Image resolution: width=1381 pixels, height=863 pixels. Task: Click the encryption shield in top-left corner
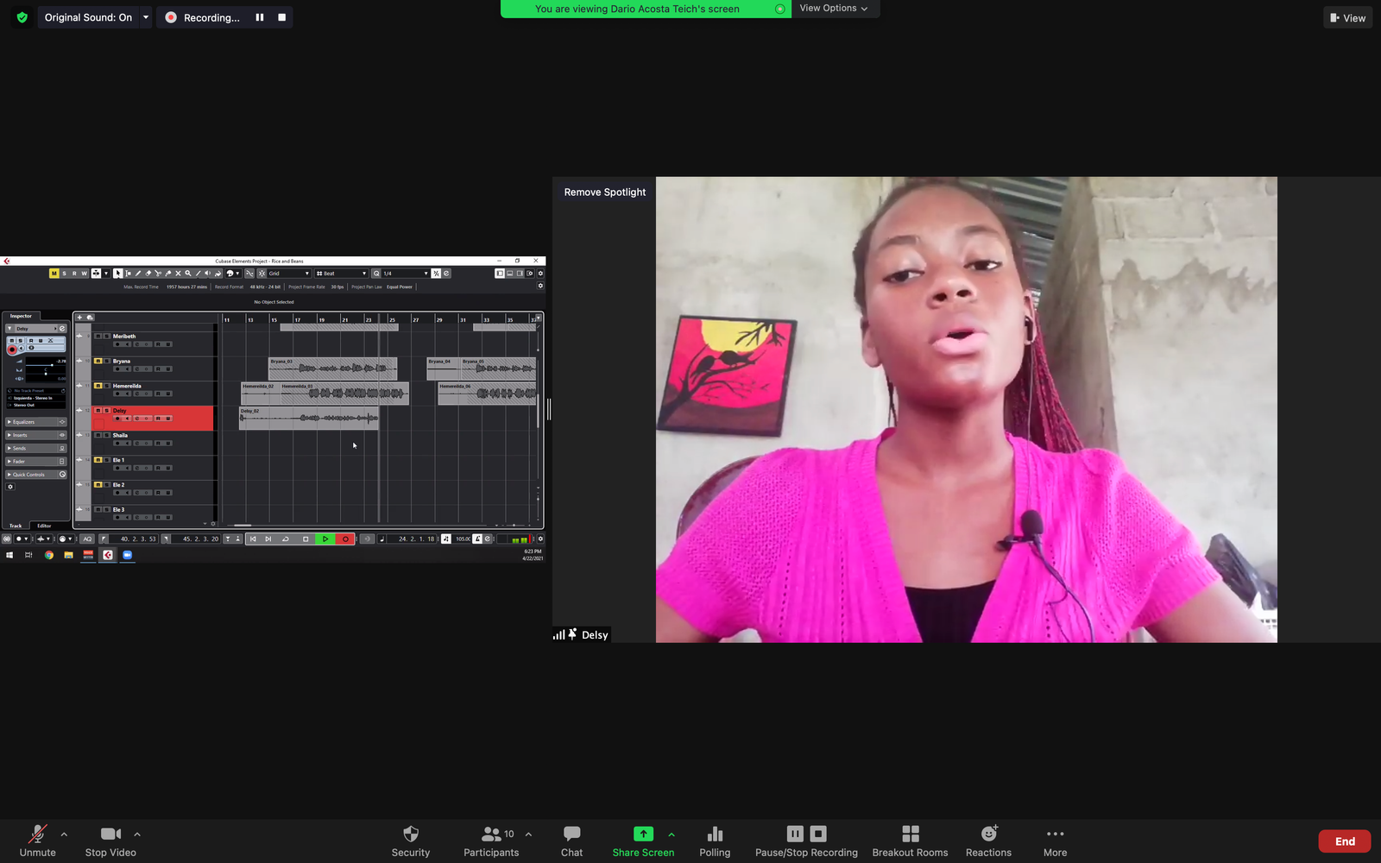(x=22, y=17)
